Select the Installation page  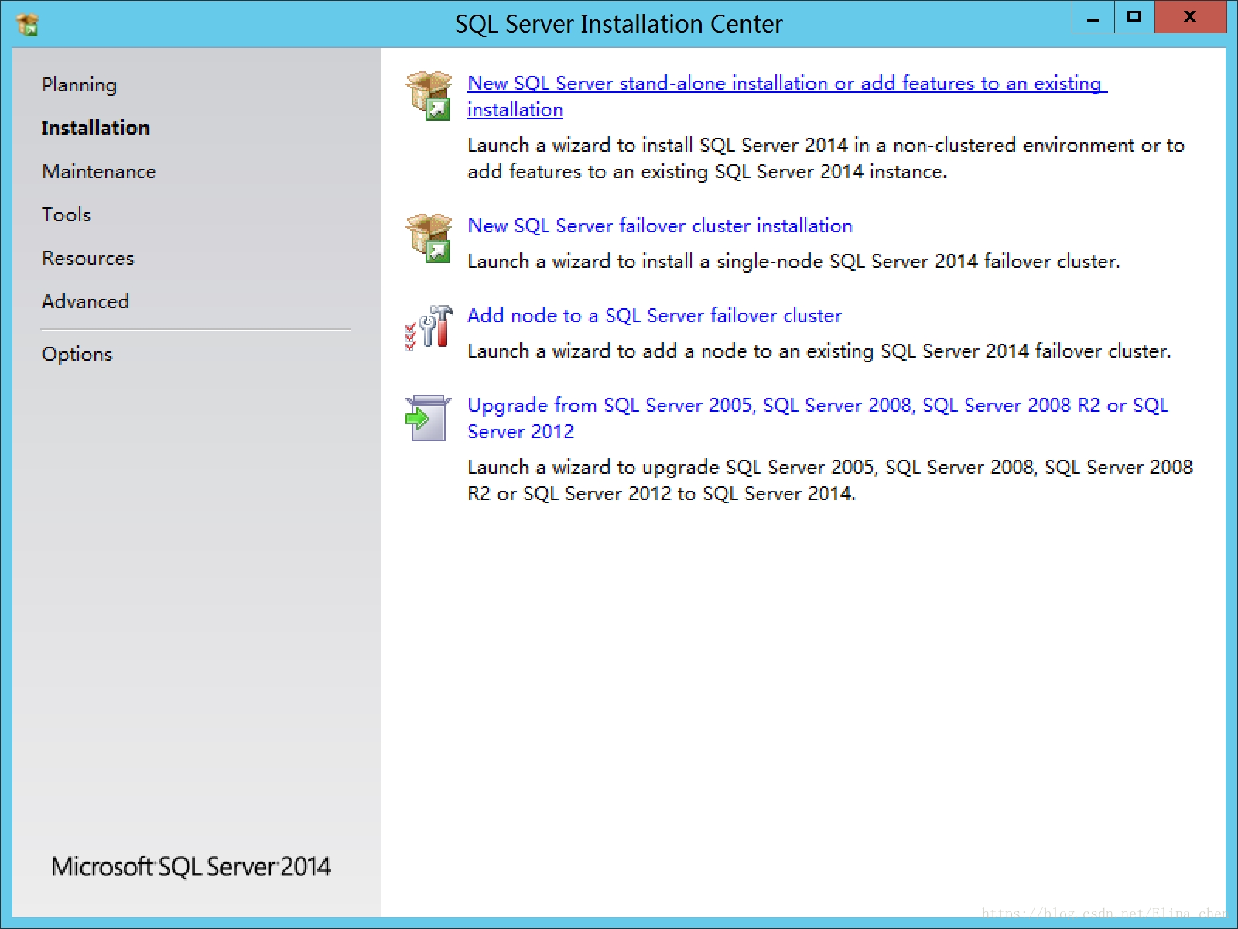[x=95, y=128]
